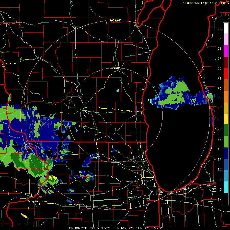Screen dimensions: 230x230
Task: Select the bright yellow legend swatch
Action: coord(226,119)
